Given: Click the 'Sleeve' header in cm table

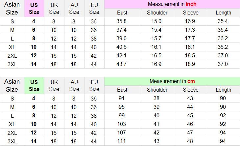Looking at the screenshot, I should (191, 90).
